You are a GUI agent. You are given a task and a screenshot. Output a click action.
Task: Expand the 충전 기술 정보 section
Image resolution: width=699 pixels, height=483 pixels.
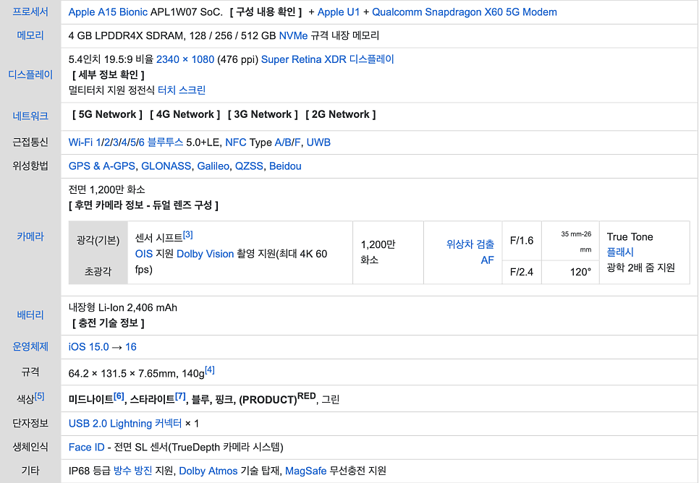point(109,323)
